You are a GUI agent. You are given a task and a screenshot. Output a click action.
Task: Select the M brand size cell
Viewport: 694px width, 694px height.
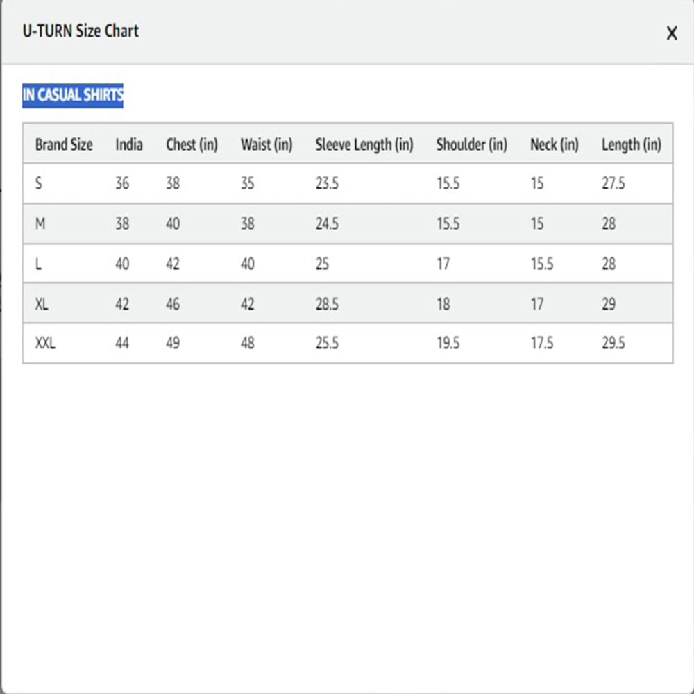(x=40, y=224)
